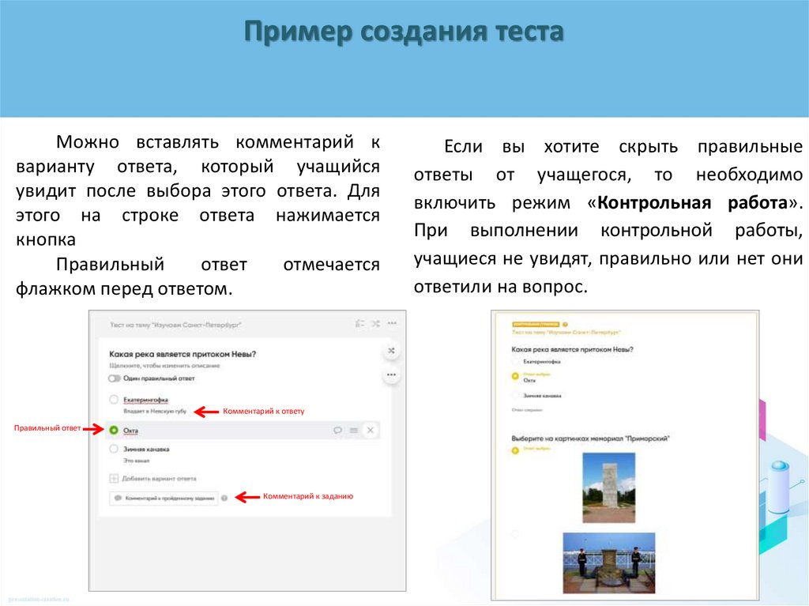Image resolution: width=809 pixels, height=606 pixels.
Task: Click the info icon next to the task comment button
Action: [x=224, y=498]
